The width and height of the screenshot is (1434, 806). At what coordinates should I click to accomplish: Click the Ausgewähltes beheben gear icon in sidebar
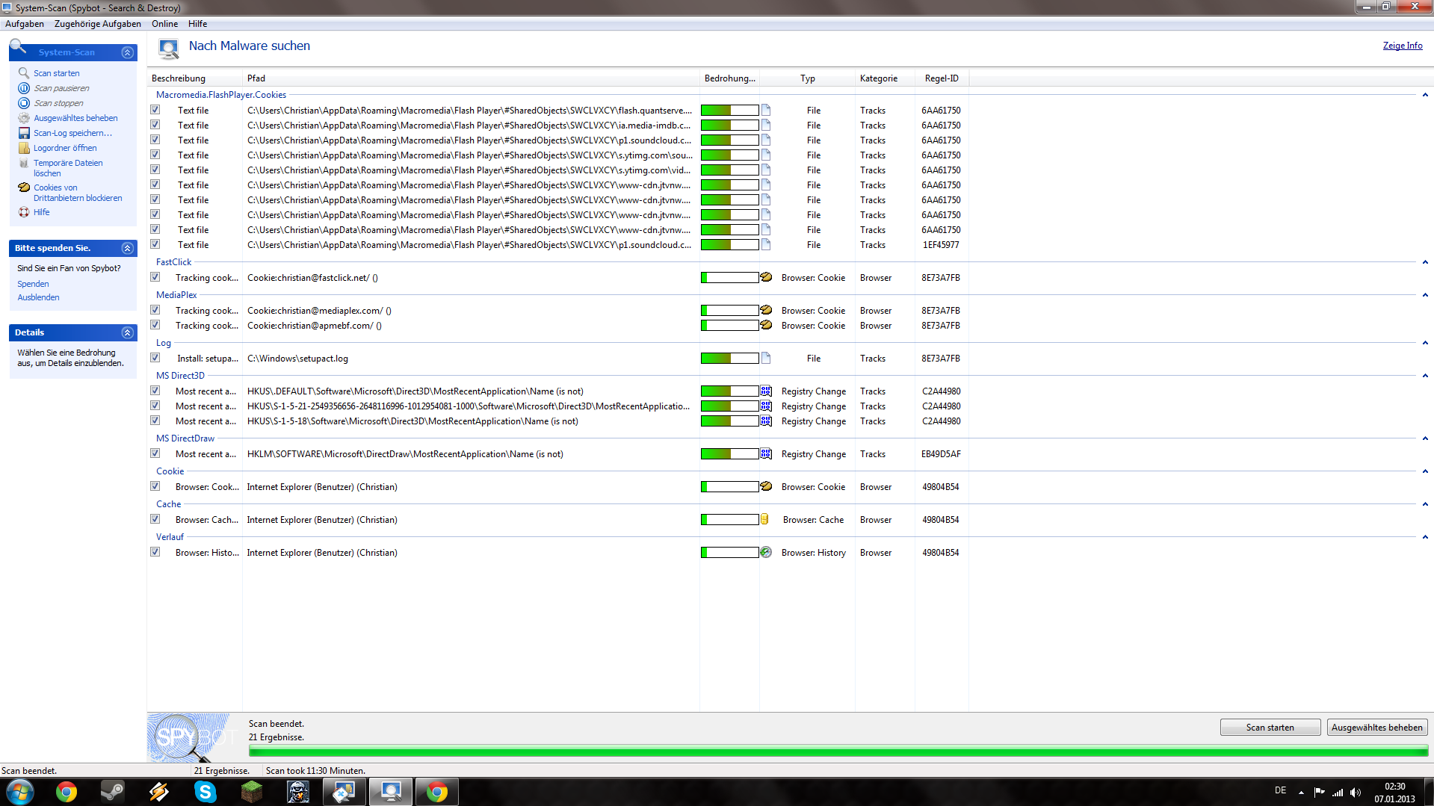point(24,118)
